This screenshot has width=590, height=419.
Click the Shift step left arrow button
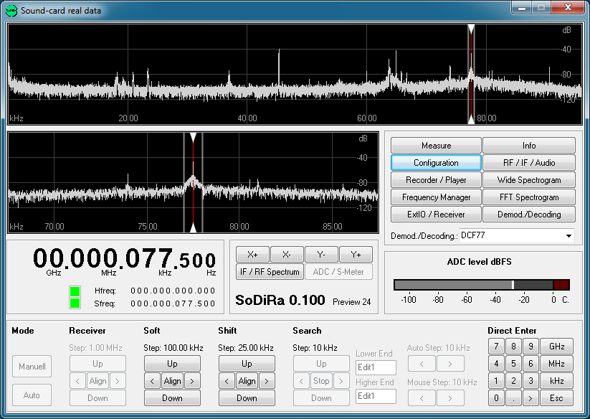pos(227,381)
